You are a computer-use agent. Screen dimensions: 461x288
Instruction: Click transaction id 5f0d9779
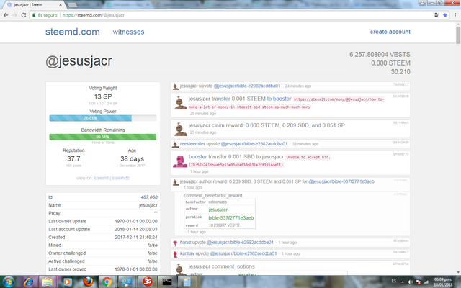[400, 154]
